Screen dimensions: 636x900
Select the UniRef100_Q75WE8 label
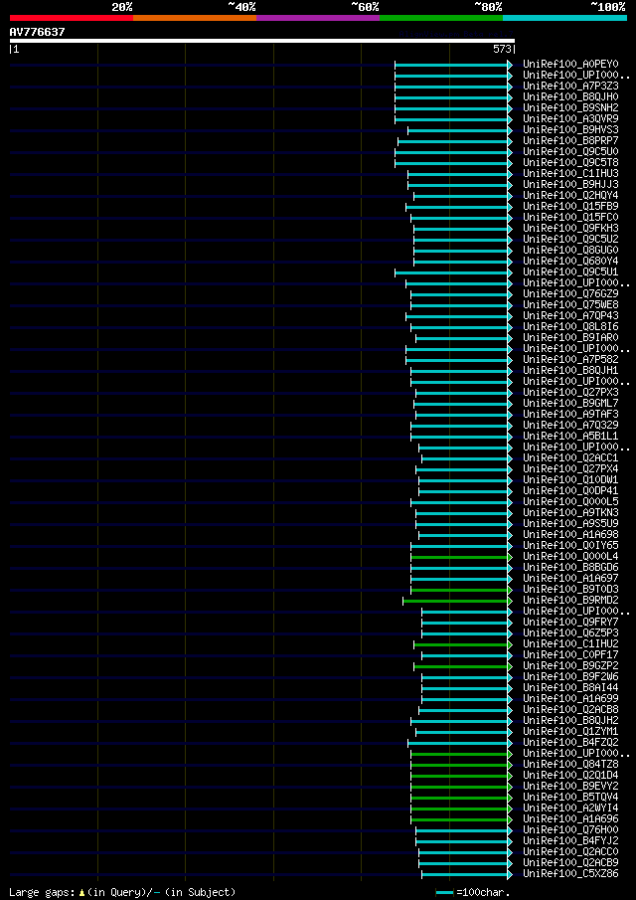pos(570,304)
